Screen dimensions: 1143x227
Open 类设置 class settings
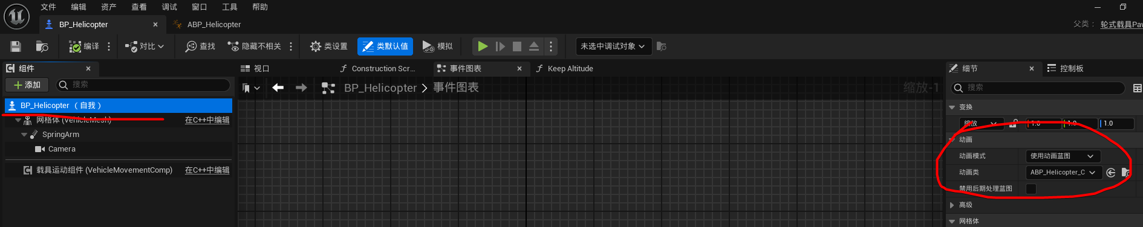pos(328,46)
